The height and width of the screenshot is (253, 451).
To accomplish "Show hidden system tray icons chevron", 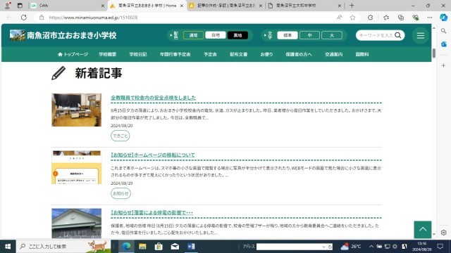I will click(x=371, y=247).
